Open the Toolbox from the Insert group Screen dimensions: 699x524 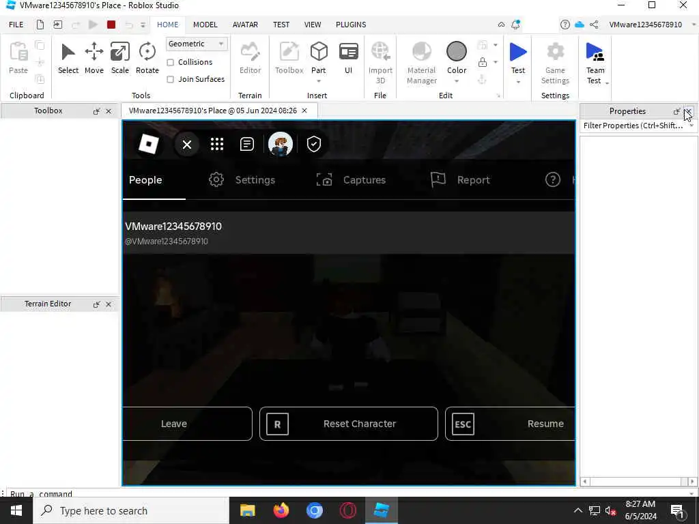click(x=289, y=58)
